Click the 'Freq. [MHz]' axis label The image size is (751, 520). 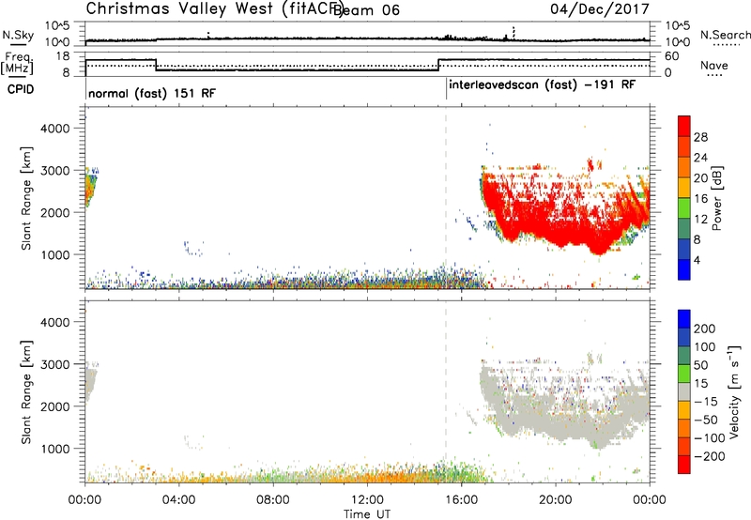[x=18, y=63]
